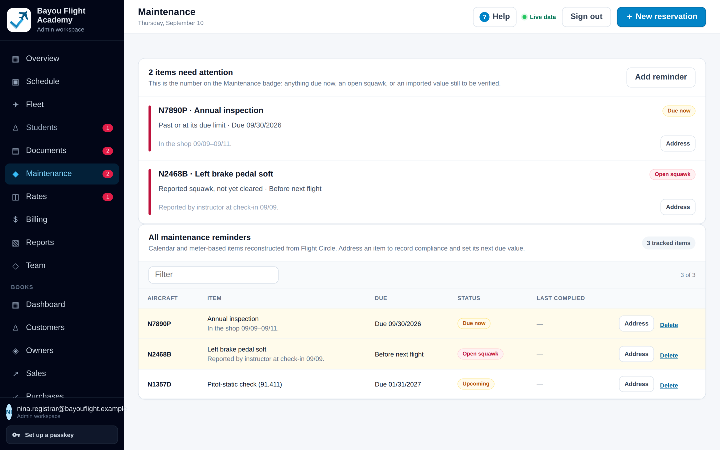Click the Maintenance diamond icon
720x450 pixels.
(15, 174)
